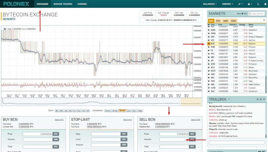Click the markets list scrollbar
268x152 pixels.
pos(266,85)
